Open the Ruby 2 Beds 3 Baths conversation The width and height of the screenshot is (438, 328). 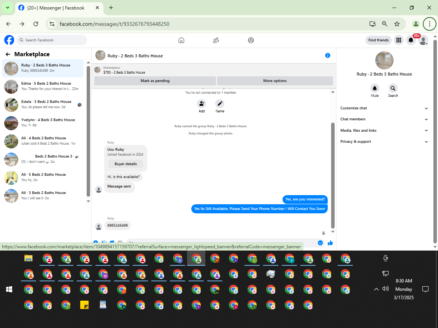(x=43, y=68)
